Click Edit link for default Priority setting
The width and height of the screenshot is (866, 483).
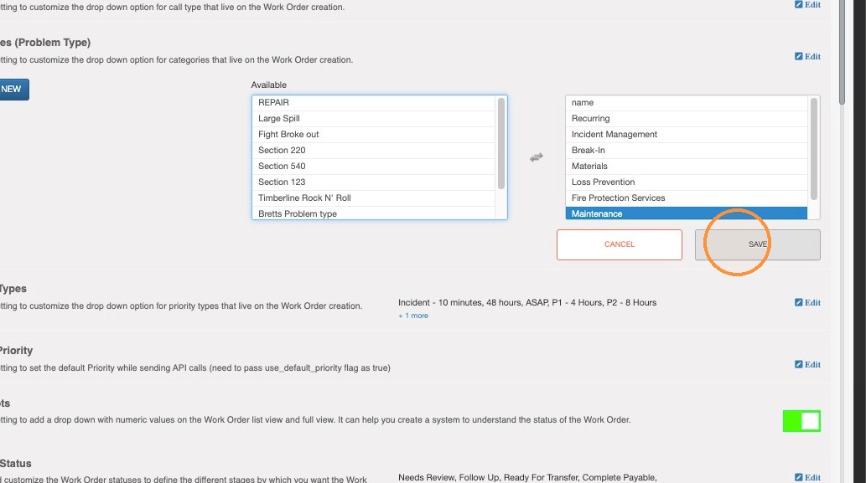[x=807, y=364]
